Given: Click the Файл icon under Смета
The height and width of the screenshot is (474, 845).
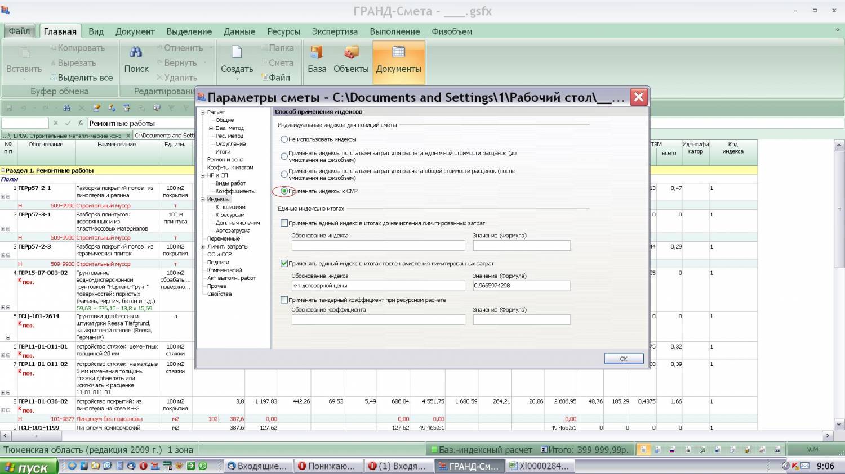Looking at the screenshot, I should 265,78.
